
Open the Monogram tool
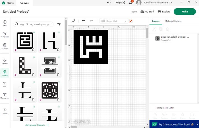[x=5, y=95]
